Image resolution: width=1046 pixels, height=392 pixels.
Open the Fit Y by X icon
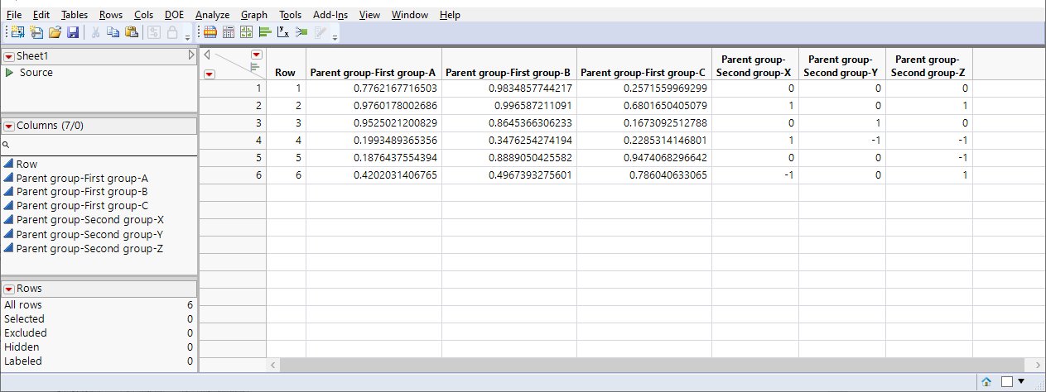[282, 32]
